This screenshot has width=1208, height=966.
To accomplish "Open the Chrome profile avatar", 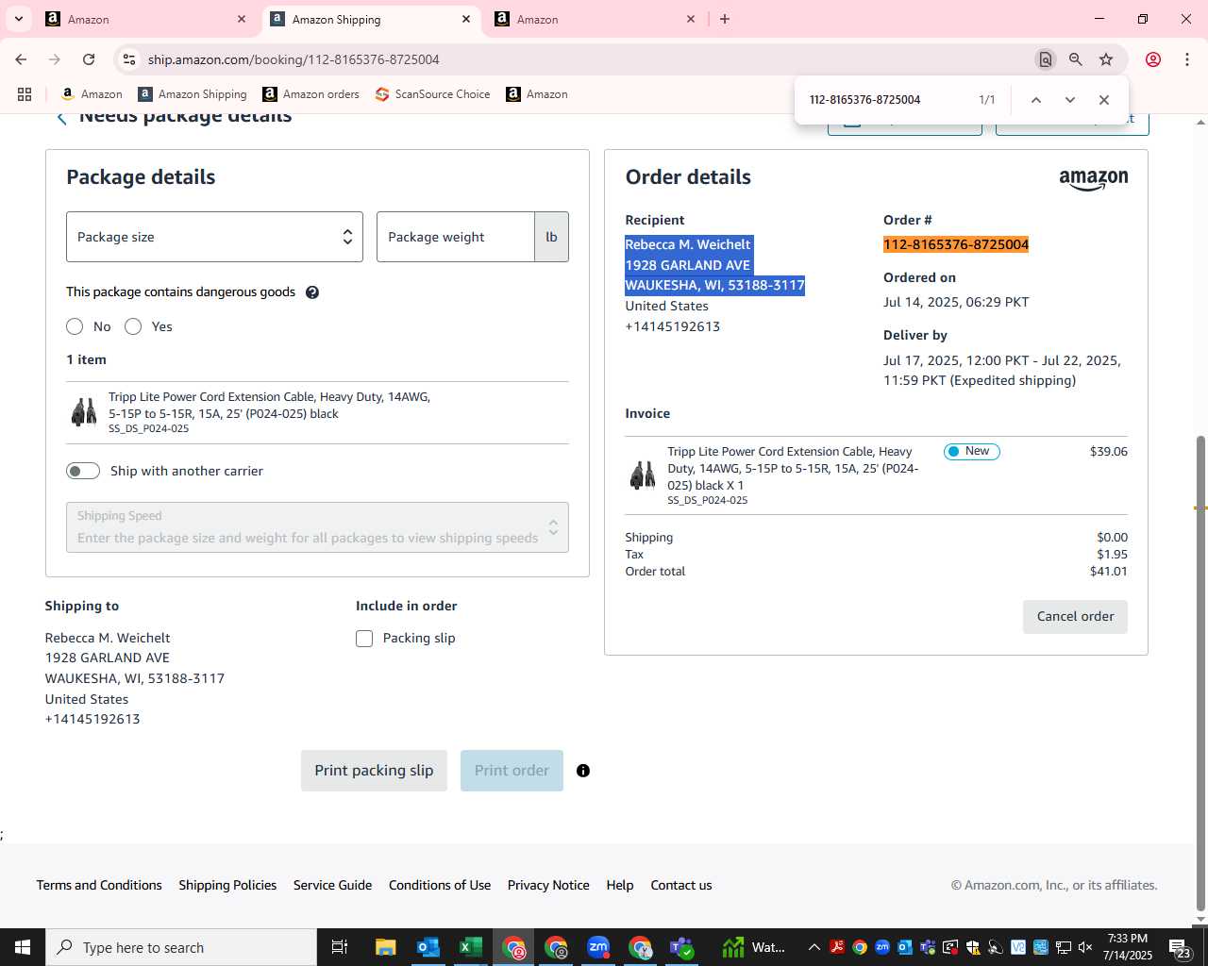I will (x=1153, y=59).
